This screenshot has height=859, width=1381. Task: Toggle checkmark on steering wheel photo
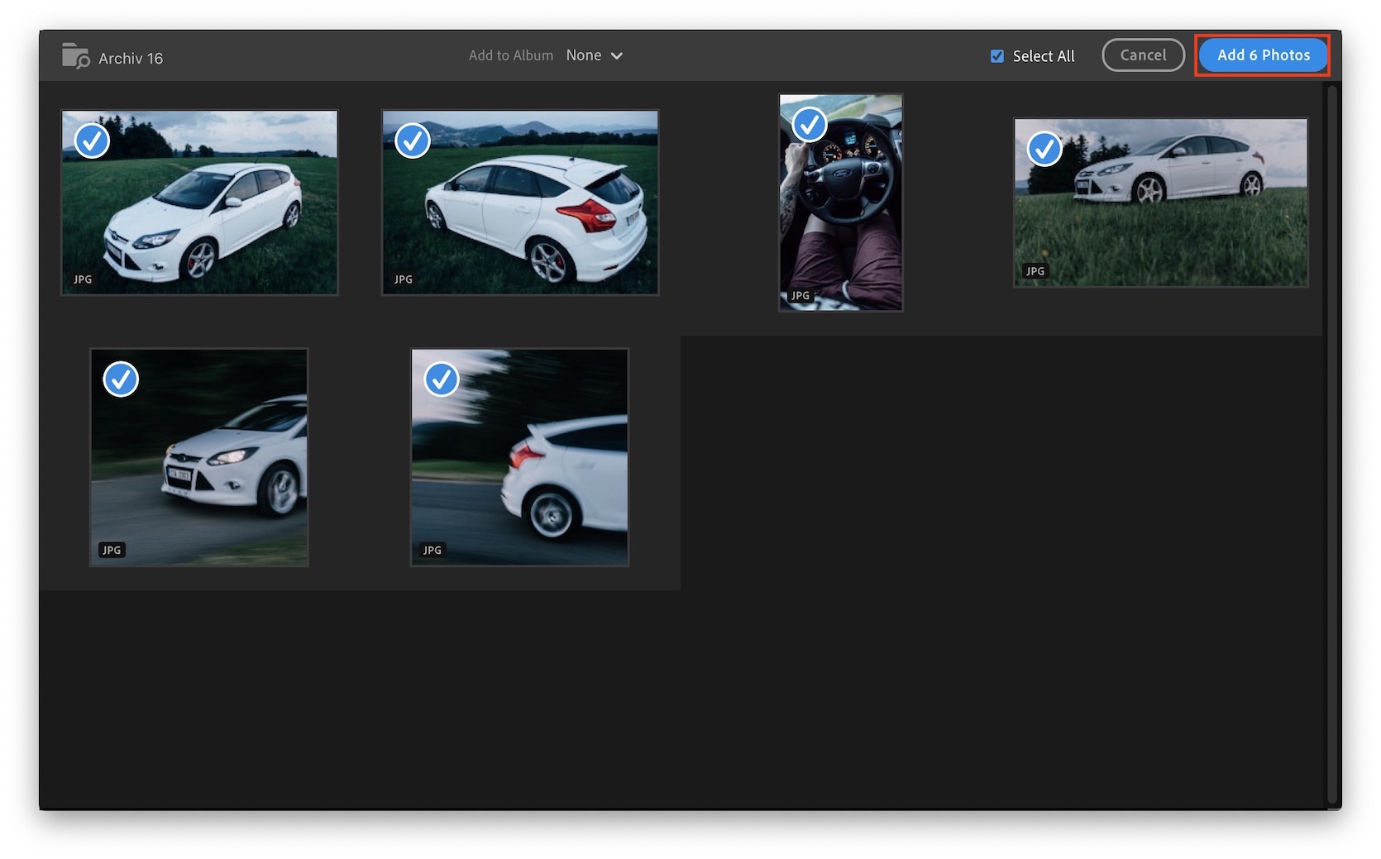point(809,125)
